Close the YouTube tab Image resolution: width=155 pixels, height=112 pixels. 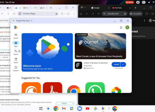(130, 8)
